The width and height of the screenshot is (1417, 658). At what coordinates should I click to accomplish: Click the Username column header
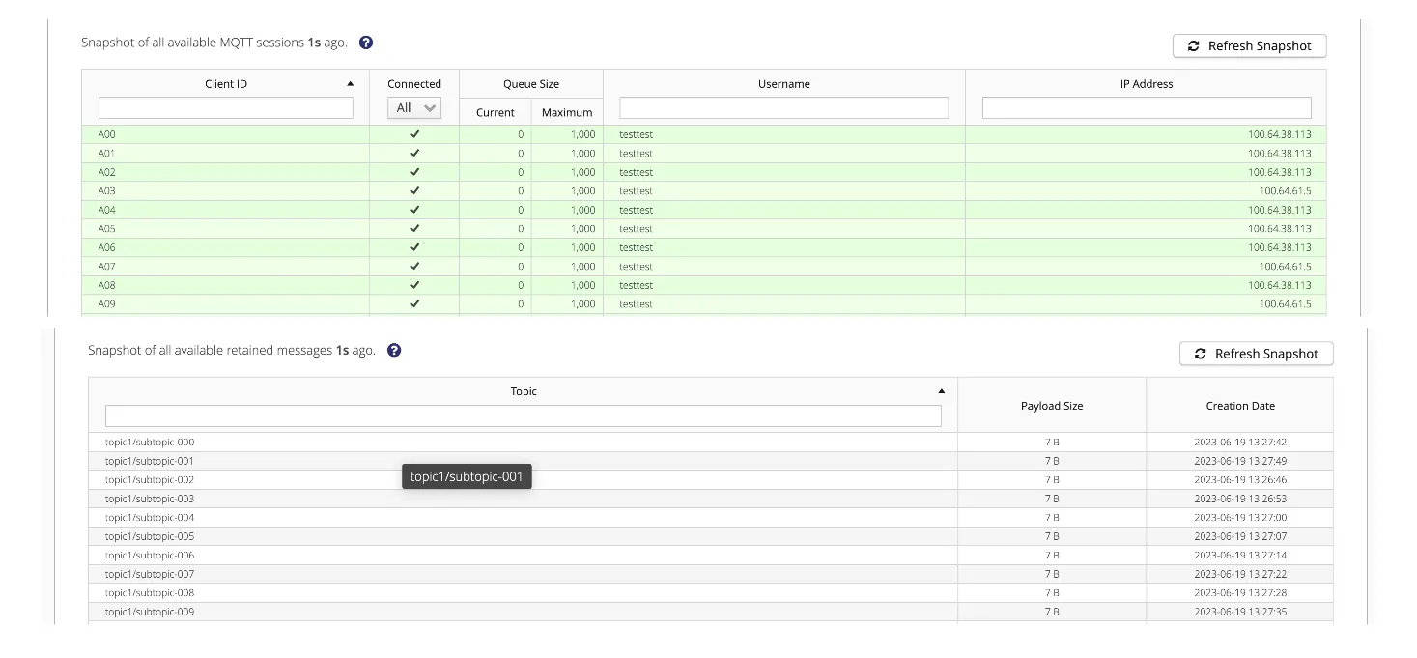[x=784, y=84]
